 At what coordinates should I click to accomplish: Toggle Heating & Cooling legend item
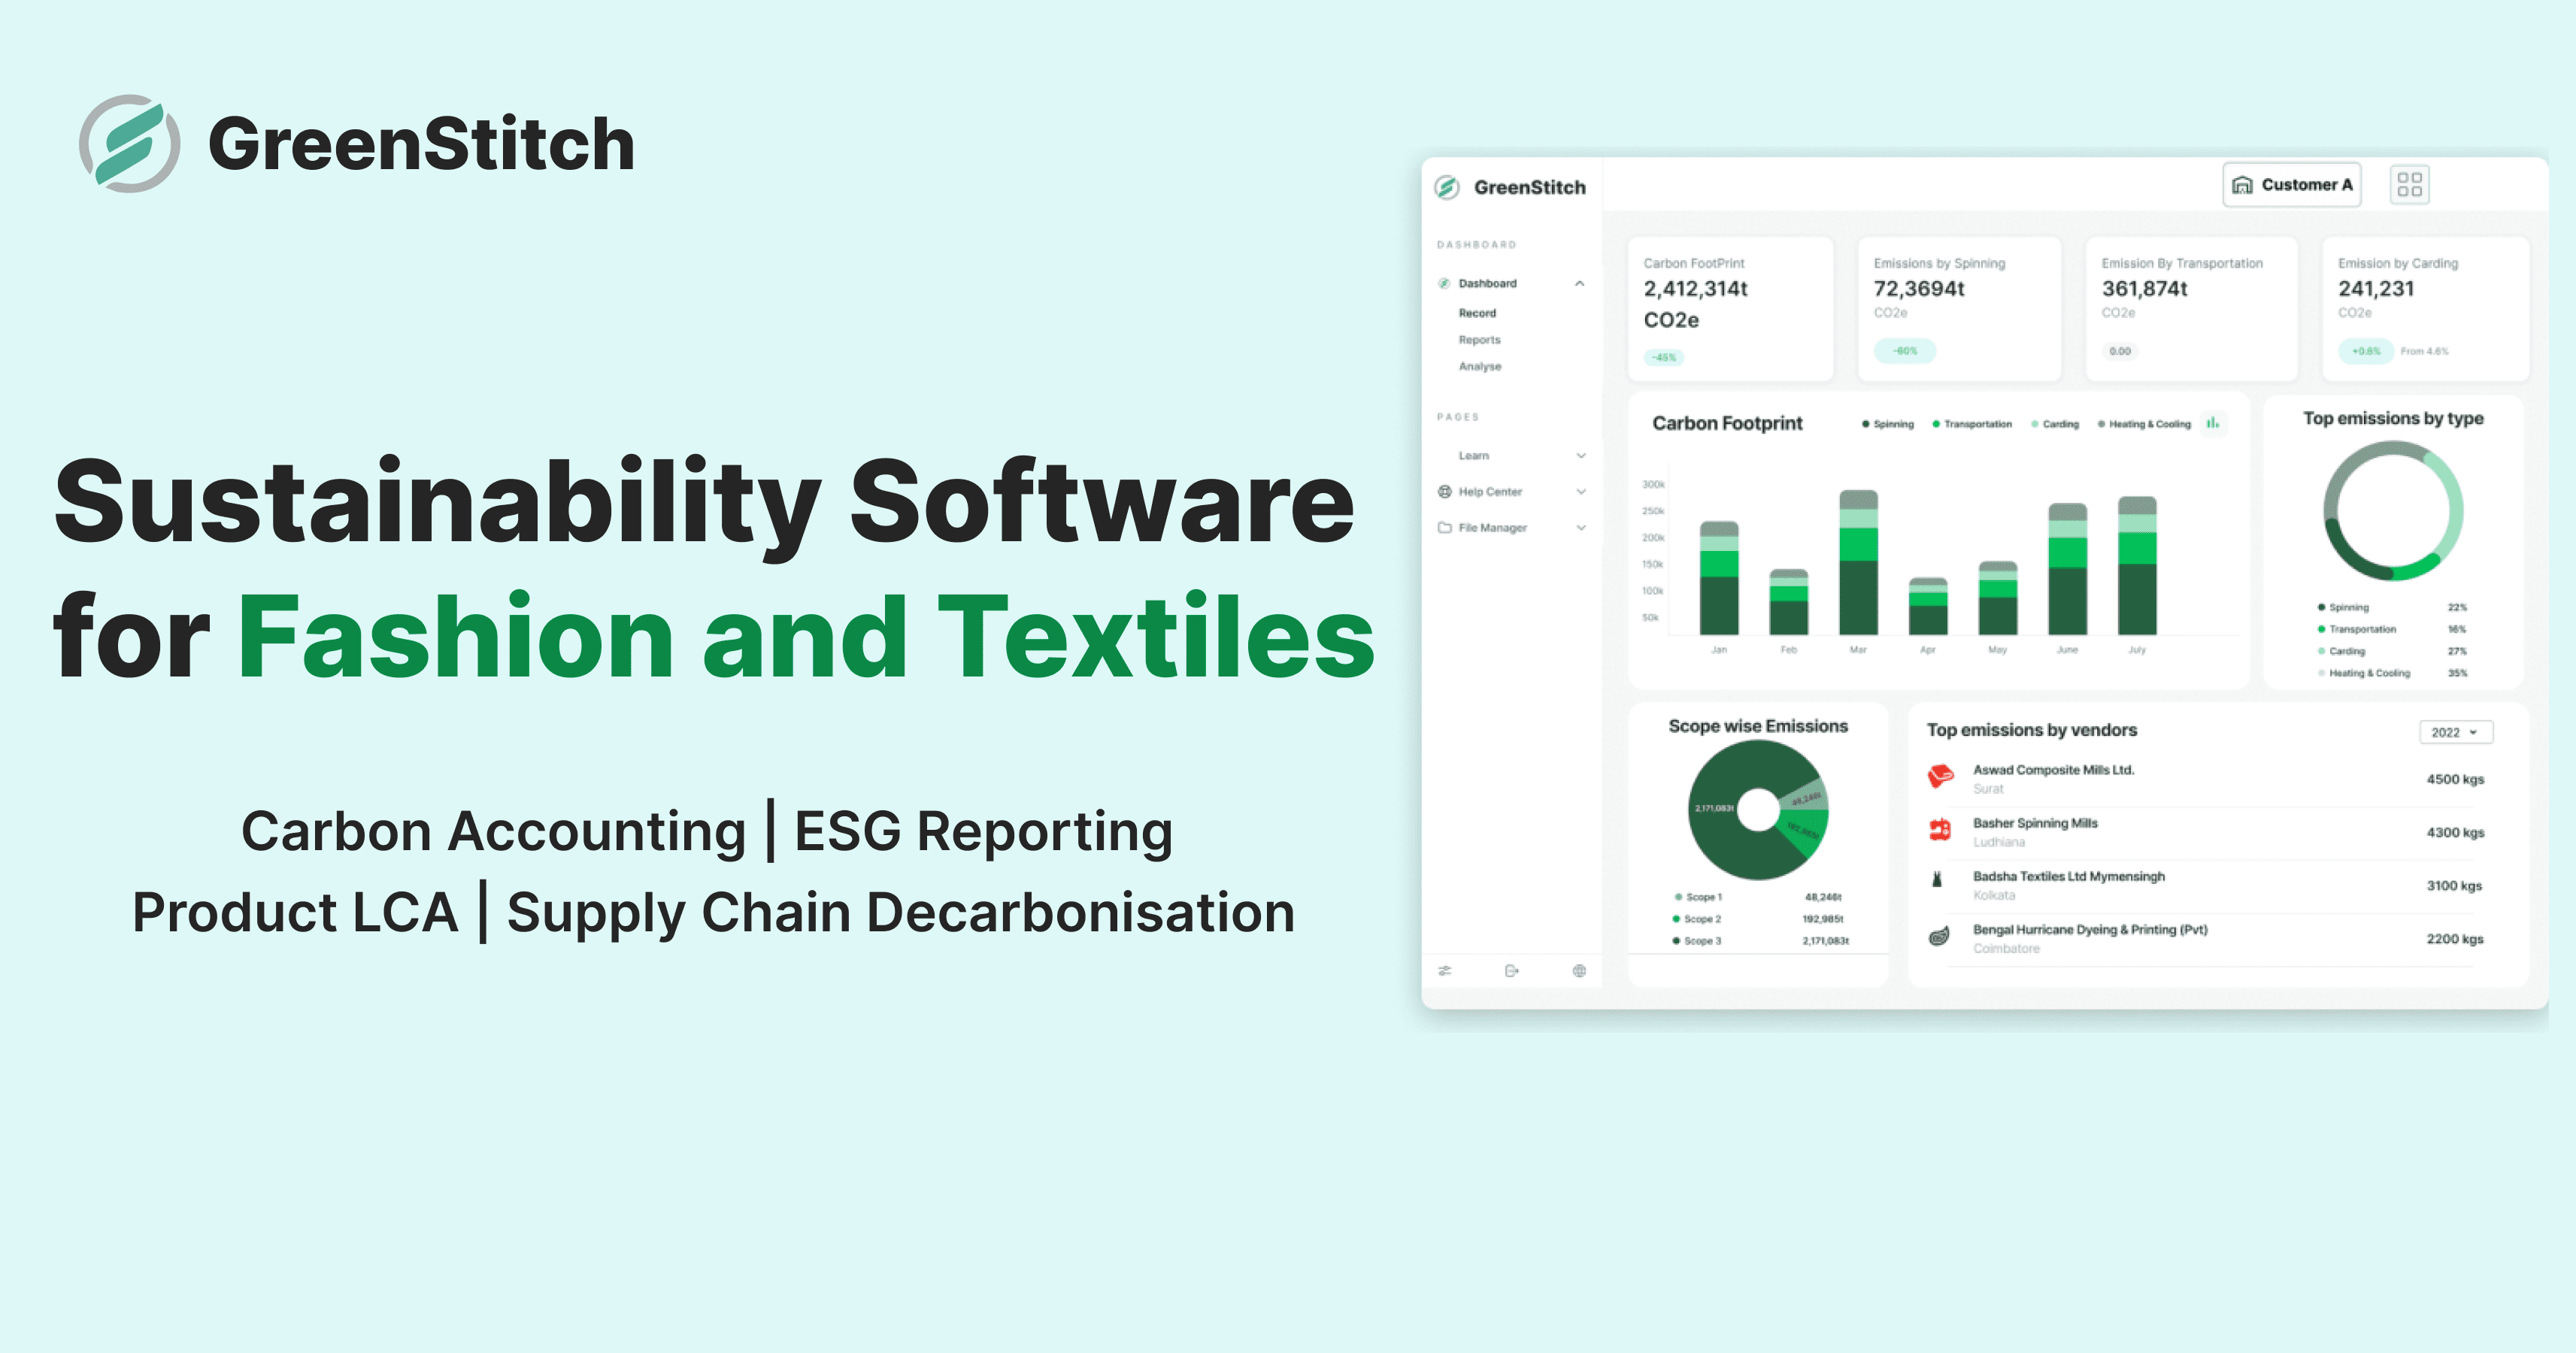(x=2144, y=424)
